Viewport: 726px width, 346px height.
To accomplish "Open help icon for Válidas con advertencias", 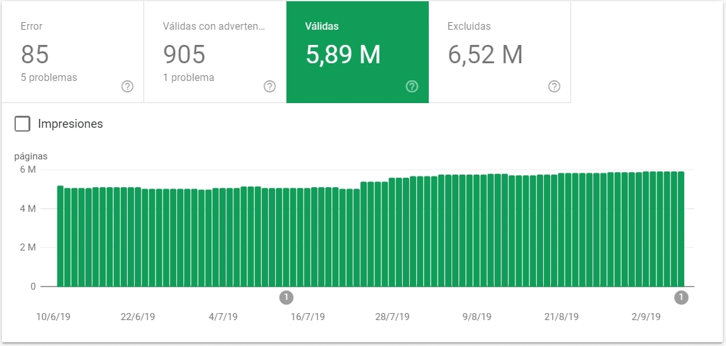I will coord(269,87).
